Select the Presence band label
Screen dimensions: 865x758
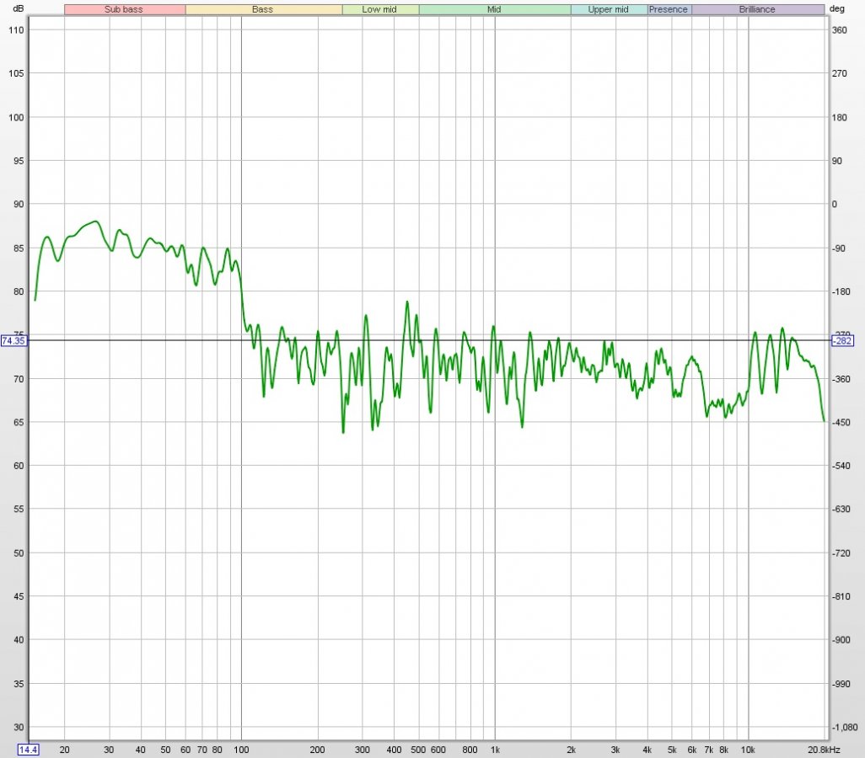(x=669, y=9)
